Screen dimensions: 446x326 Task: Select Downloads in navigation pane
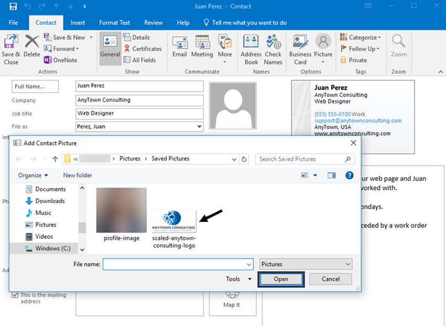pos(45,201)
